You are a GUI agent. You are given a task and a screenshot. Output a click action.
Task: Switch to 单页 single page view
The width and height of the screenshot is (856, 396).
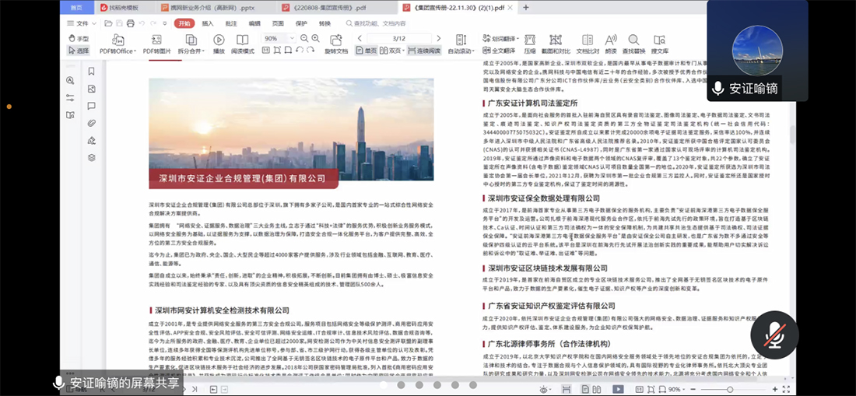click(367, 51)
